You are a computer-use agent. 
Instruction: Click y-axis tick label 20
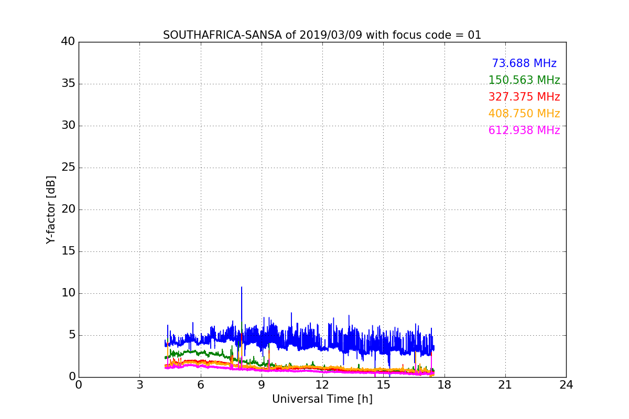coord(68,210)
